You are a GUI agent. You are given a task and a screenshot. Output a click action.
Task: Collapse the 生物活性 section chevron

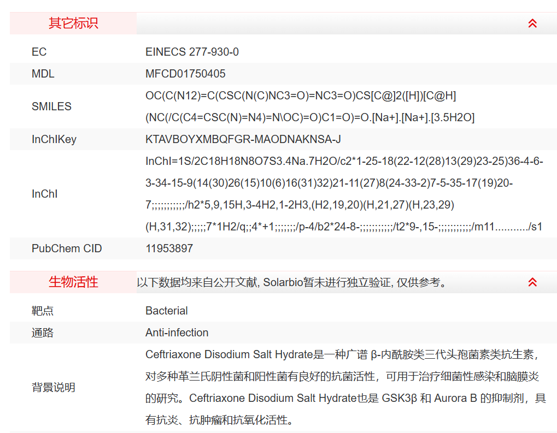tap(532, 282)
